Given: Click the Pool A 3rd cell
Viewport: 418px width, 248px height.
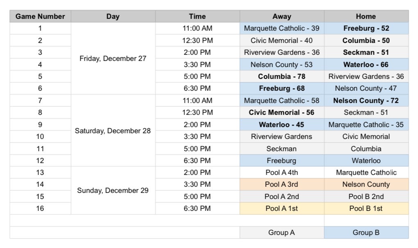Looking at the screenshot, I should pyautogui.click(x=282, y=184).
